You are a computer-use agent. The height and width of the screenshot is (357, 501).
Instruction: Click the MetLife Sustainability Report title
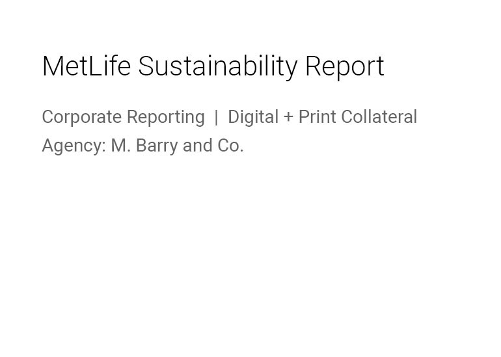[213, 66]
